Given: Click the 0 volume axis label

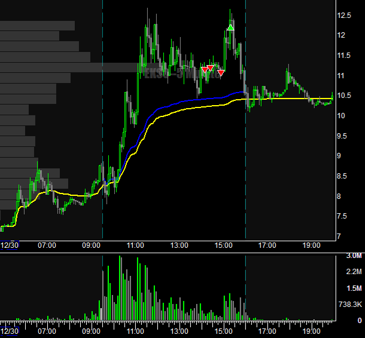Looking at the screenshot, I should tap(360, 321).
